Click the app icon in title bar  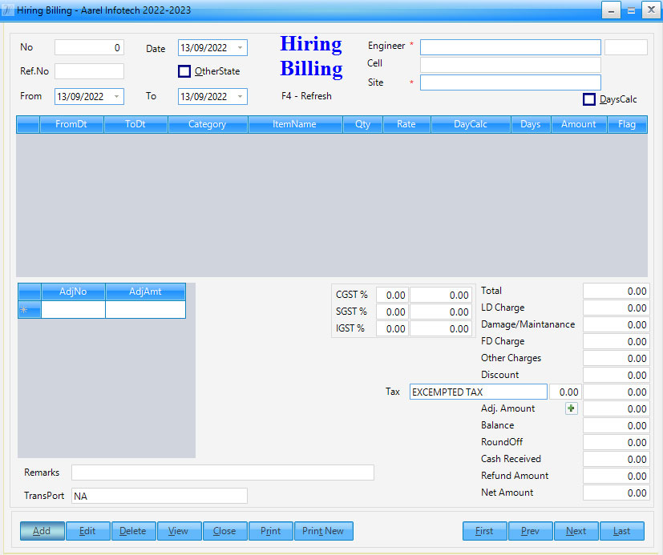8,10
